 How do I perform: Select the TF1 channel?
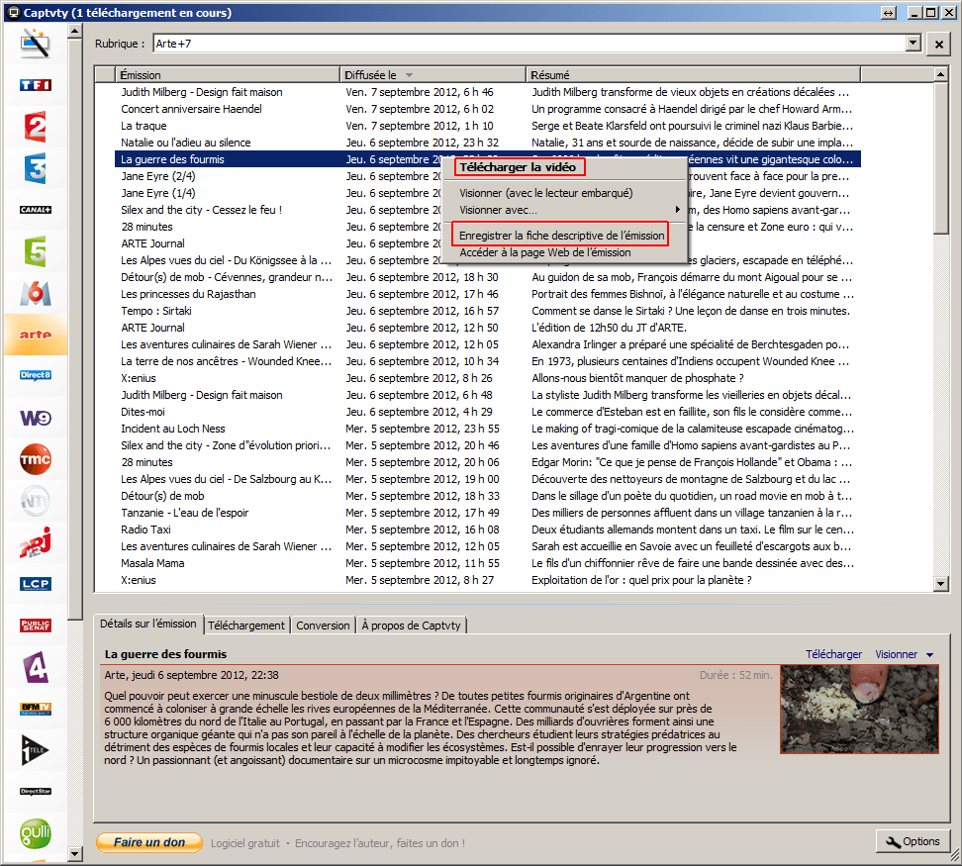(35, 85)
